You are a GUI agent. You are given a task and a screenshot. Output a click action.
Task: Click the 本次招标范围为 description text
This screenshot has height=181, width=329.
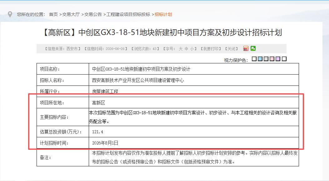coord(193,117)
